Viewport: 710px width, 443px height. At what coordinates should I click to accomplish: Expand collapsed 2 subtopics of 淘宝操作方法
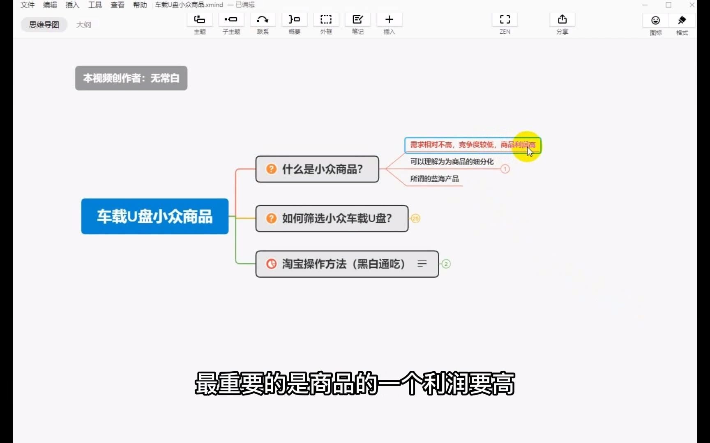coord(446,264)
